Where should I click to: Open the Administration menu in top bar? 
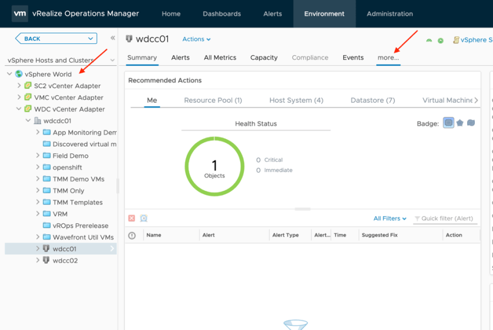pos(390,14)
